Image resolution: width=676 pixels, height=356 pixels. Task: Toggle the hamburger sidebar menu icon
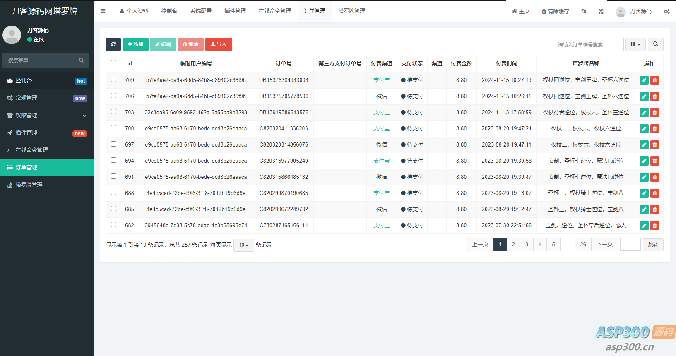point(103,11)
